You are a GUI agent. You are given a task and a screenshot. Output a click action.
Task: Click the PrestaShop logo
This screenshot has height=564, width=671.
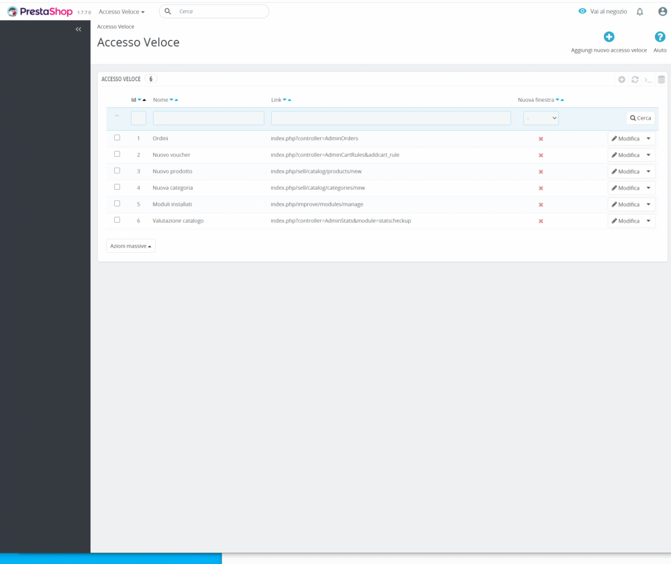point(40,11)
